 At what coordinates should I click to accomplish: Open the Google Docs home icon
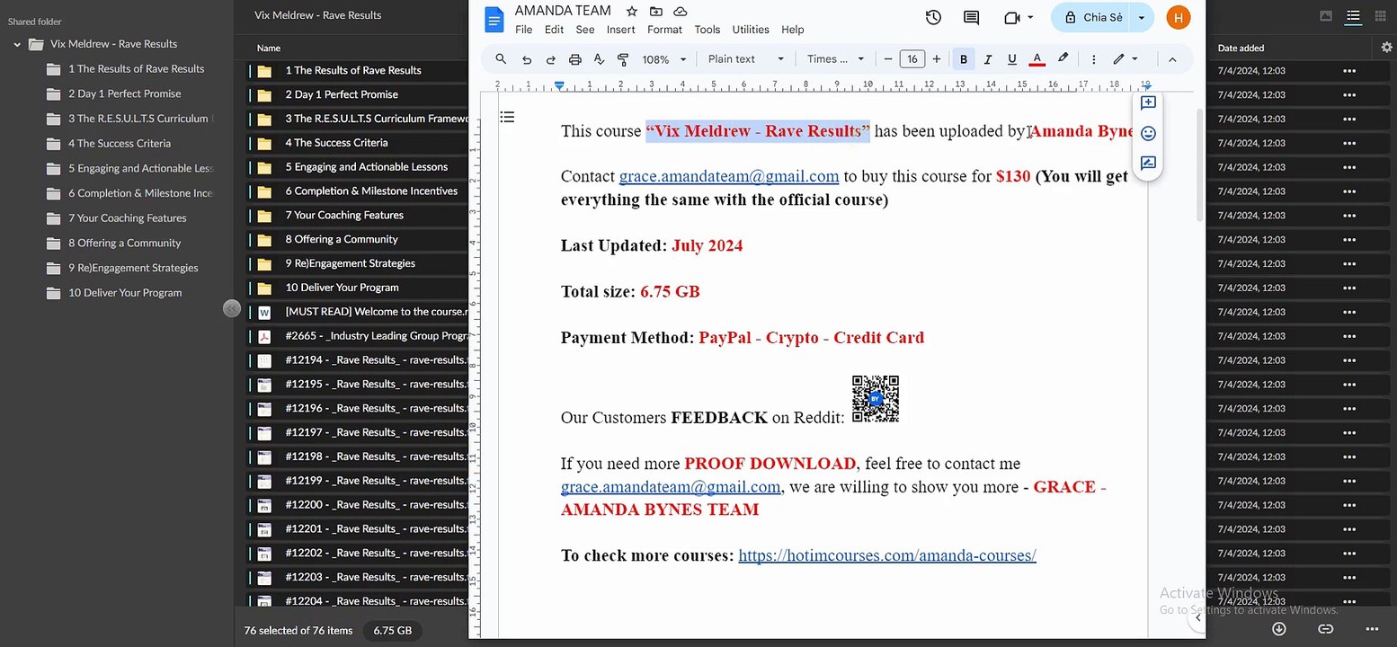point(494,19)
